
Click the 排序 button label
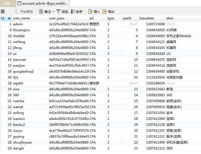click(x=79, y=12)
